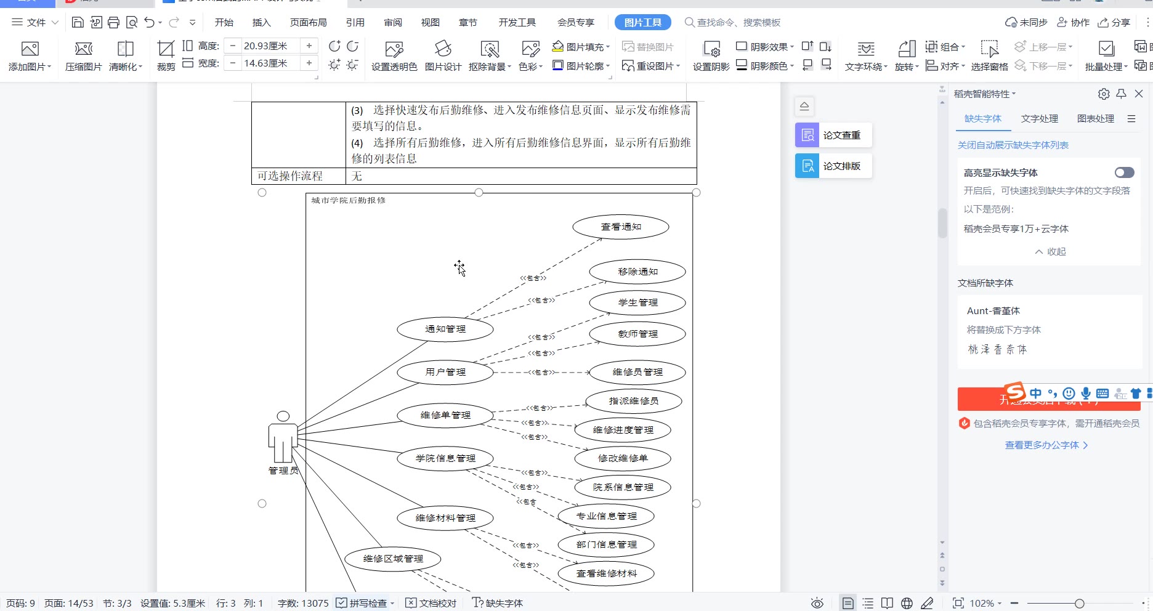Select the Set Transparent Color (设置透明色) tool

[394, 50]
